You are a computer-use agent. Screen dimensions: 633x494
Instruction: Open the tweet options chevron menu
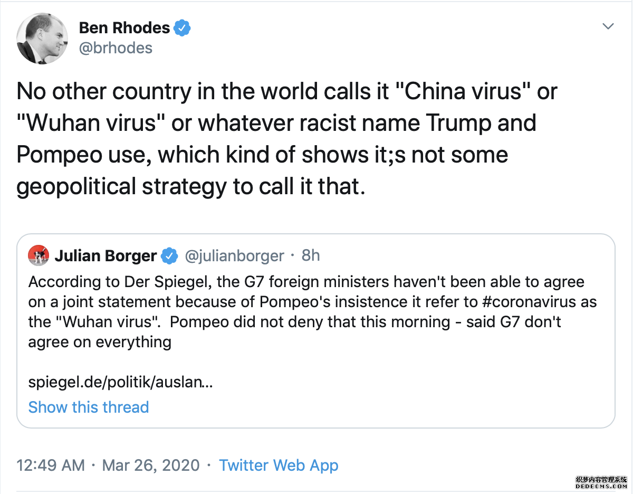[608, 26]
